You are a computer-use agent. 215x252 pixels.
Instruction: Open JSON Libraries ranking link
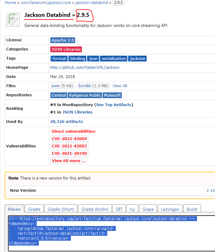[x=77, y=112]
